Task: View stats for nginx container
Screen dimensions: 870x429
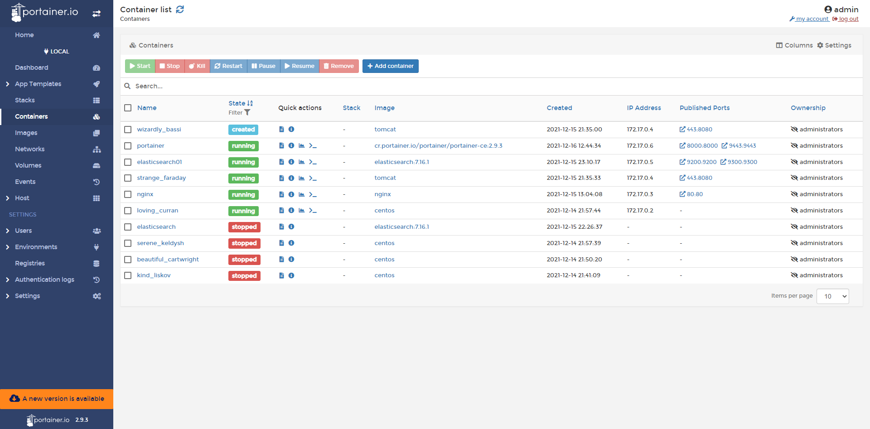Action: pyautogui.click(x=302, y=194)
